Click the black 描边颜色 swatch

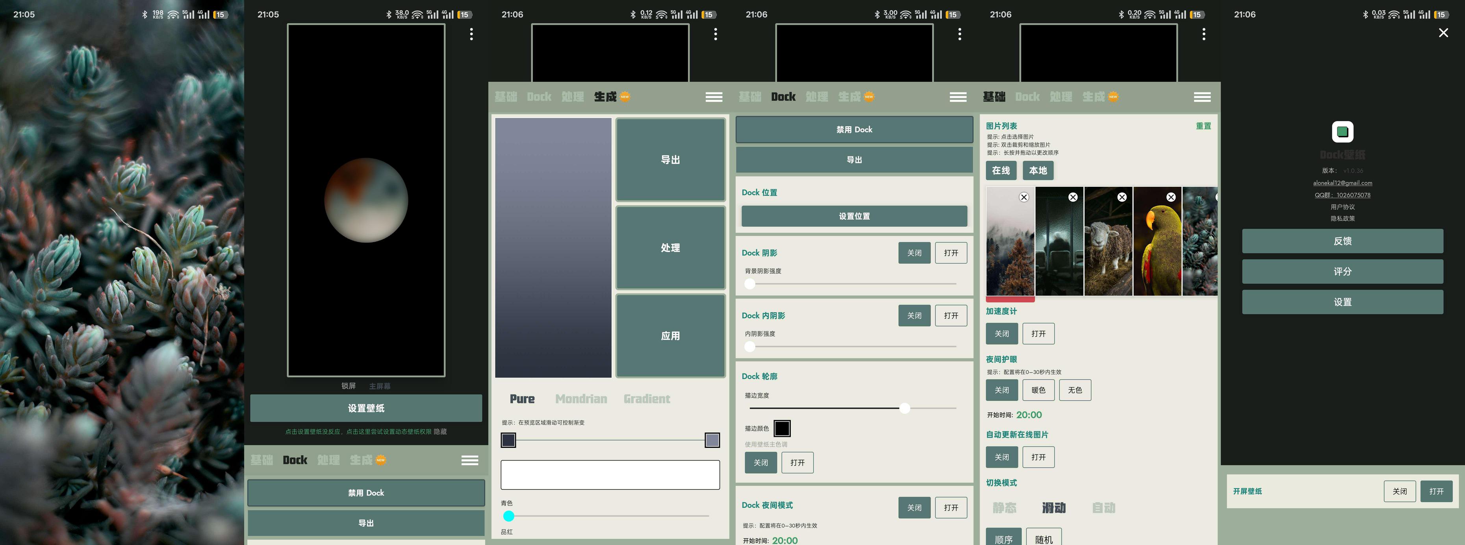click(x=782, y=428)
